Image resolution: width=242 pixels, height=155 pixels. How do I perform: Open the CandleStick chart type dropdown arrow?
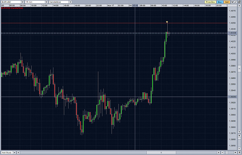[x=70, y=2]
